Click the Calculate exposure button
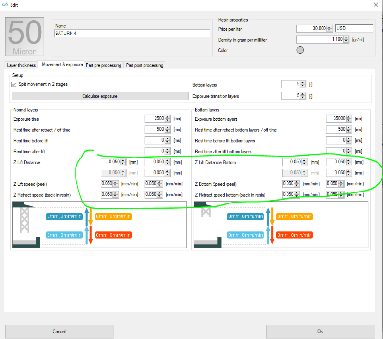The image size is (383, 339). (x=100, y=96)
